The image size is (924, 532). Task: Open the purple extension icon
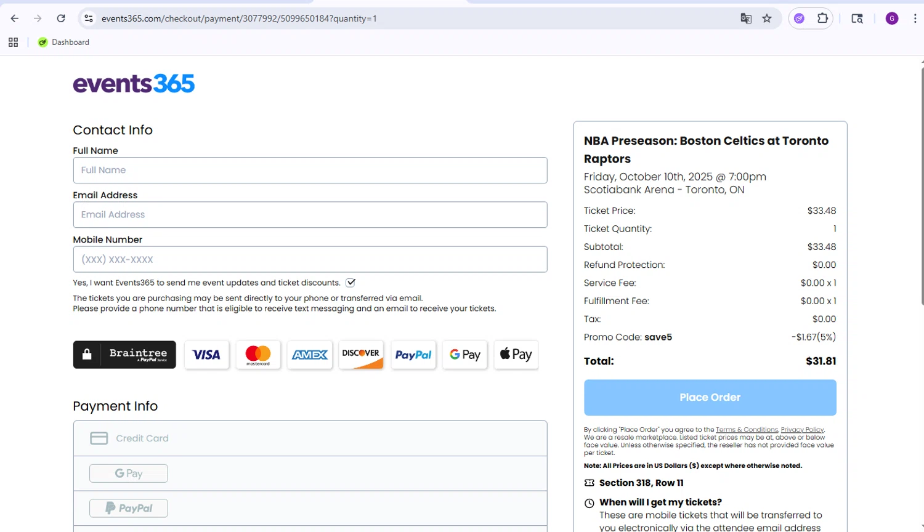point(799,18)
